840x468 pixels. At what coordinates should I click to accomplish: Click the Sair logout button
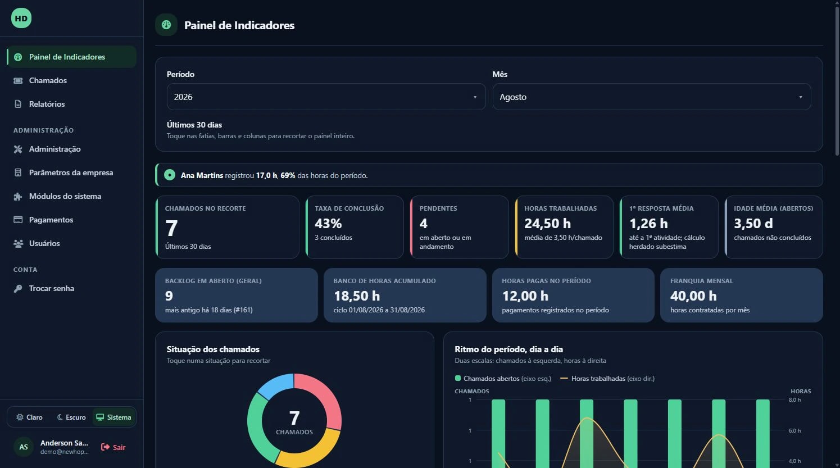tap(113, 447)
